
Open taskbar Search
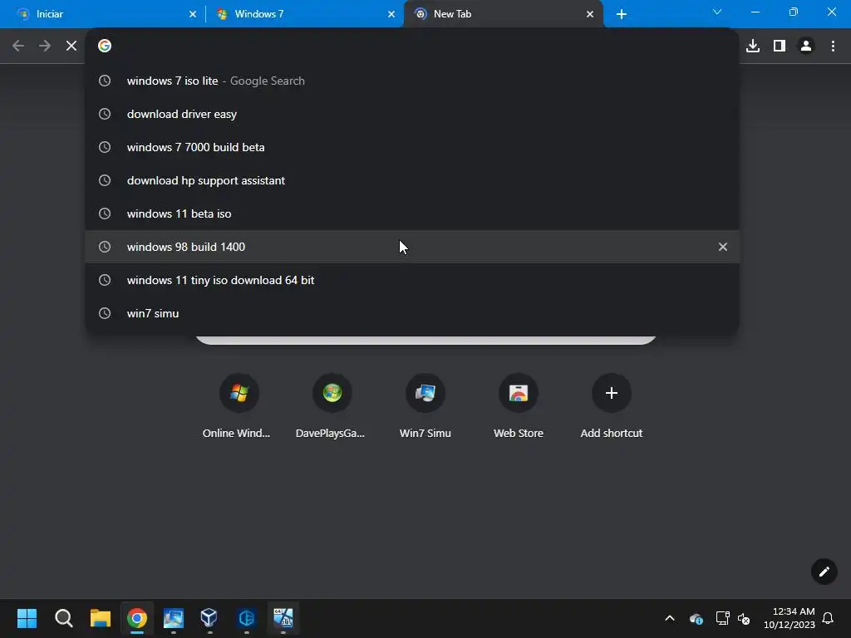pyautogui.click(x=64, y=618)
